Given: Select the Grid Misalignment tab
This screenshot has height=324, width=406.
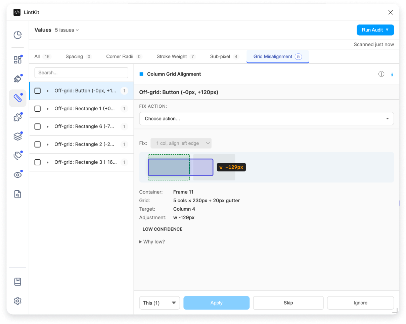Looking at the screenshot, I should click(x=278, y=56).
